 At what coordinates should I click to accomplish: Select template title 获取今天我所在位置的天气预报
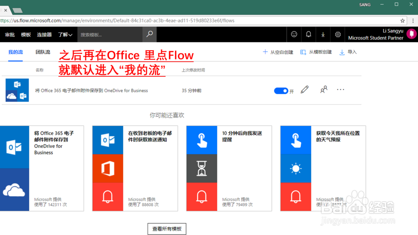338,136
